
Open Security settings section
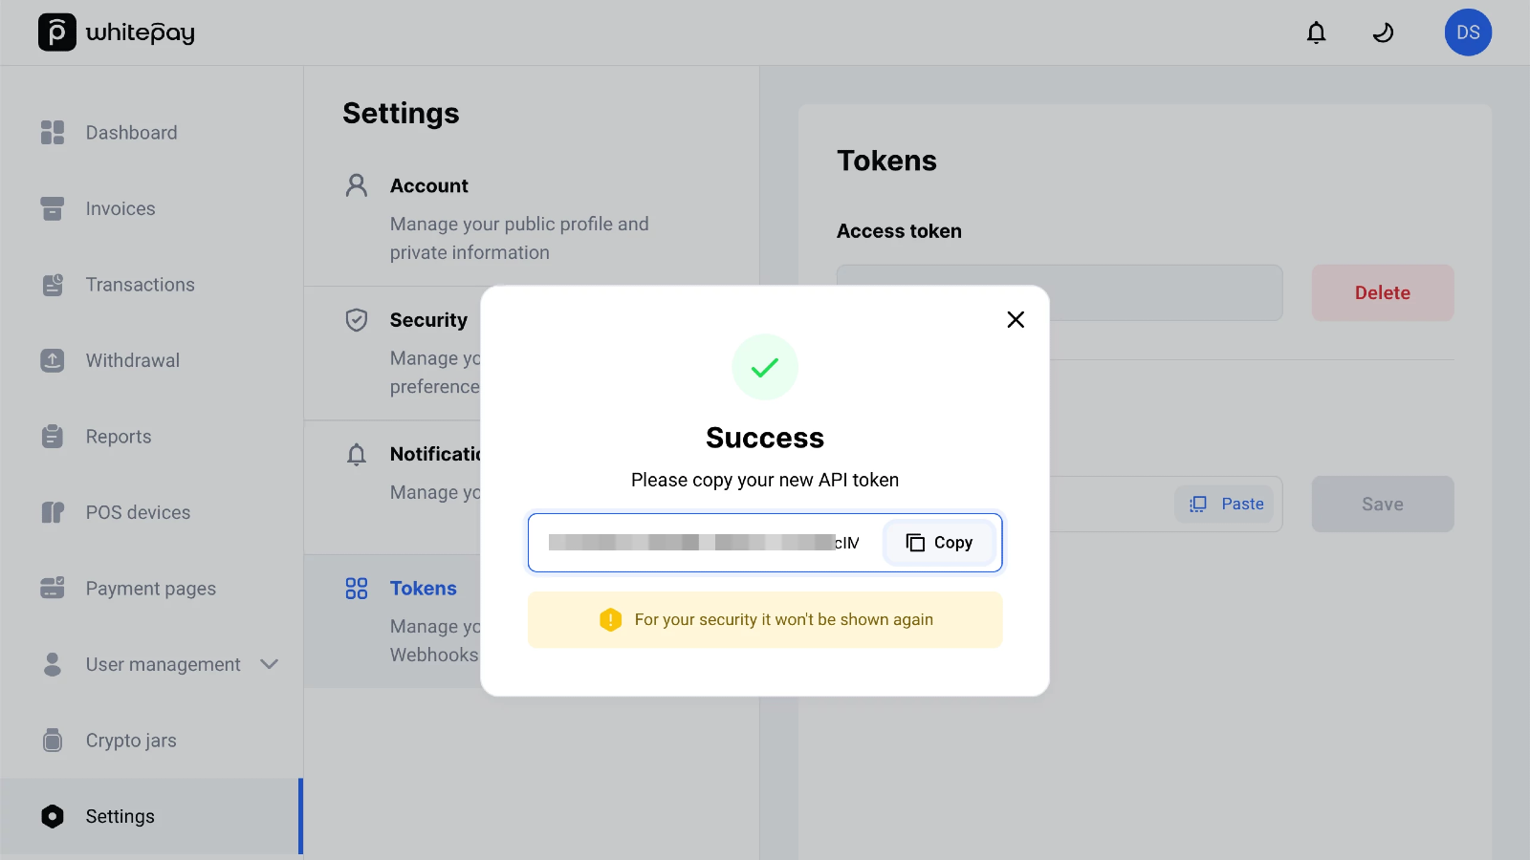click(x=427, y=320)
